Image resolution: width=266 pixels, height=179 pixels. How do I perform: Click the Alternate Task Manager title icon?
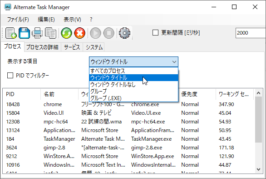(8, 7)
